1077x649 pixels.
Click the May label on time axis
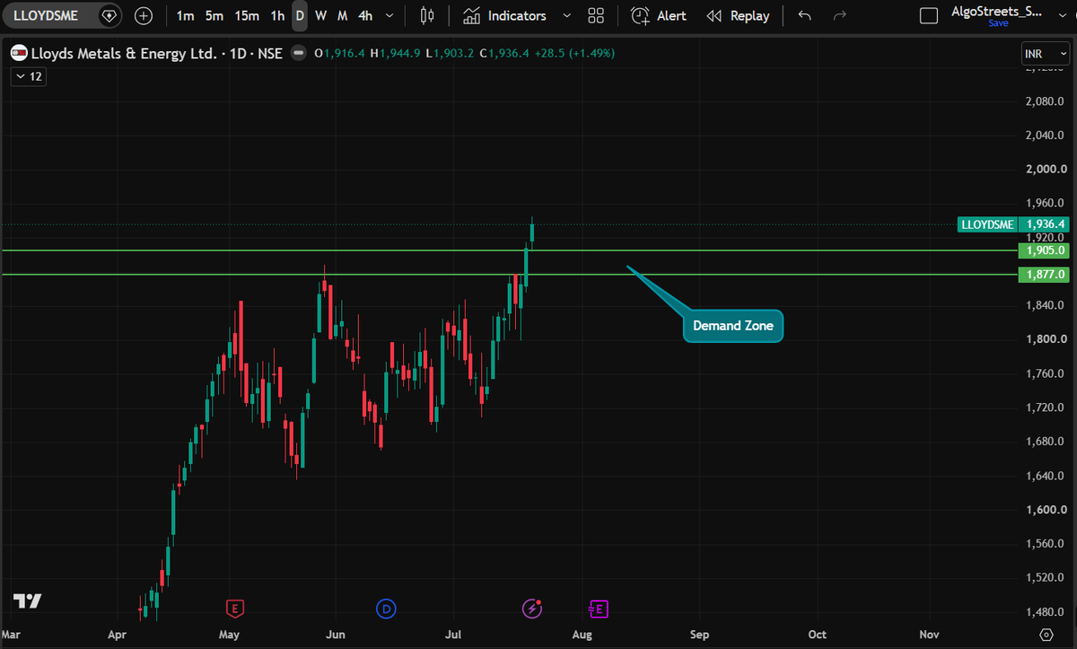[230, 634]
